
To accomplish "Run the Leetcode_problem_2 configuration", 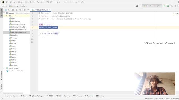I will pyautogui.click(x=164, y=6).
